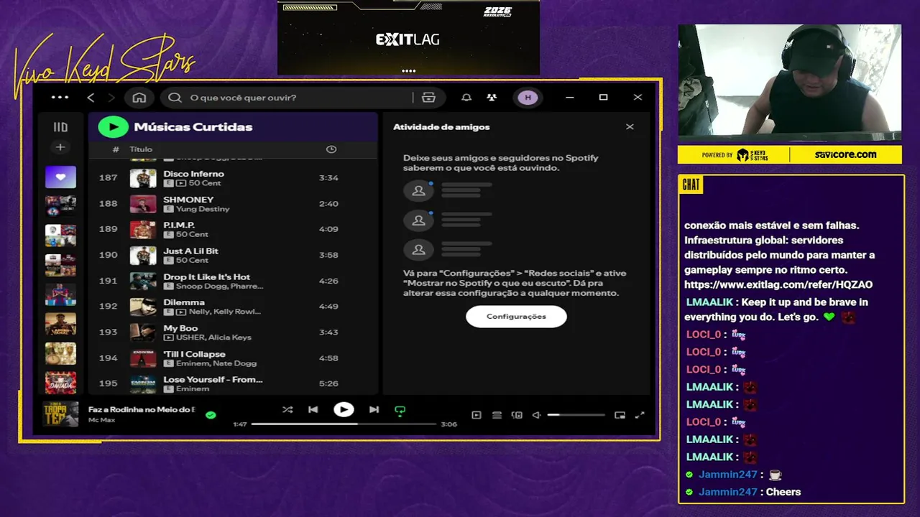Viewport: 920px width, 517px height.
Task: Open the miniplayer icon
Action: (620, 415)
